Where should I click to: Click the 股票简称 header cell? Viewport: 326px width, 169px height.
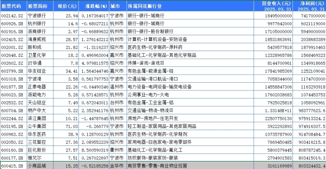coord(40,6)
